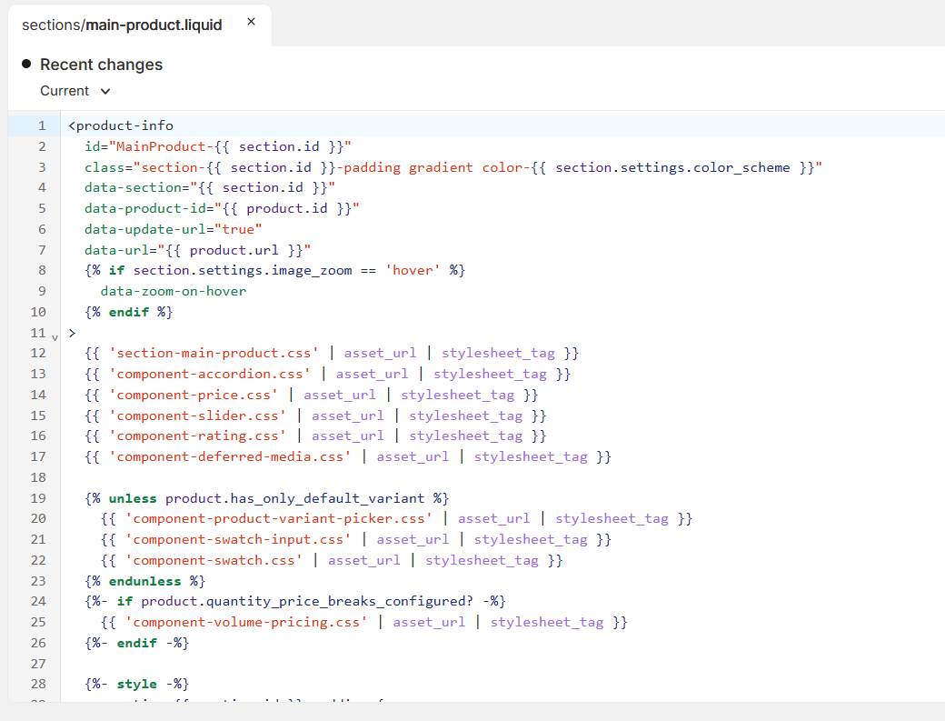Click 'stylesheet_tag' filter on line 25
The width and height of the screenshot is (945, 721).
tap(547, 622)
